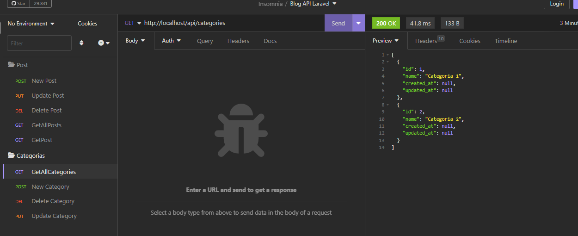Switch to the Query tab

tap(205, 41)
